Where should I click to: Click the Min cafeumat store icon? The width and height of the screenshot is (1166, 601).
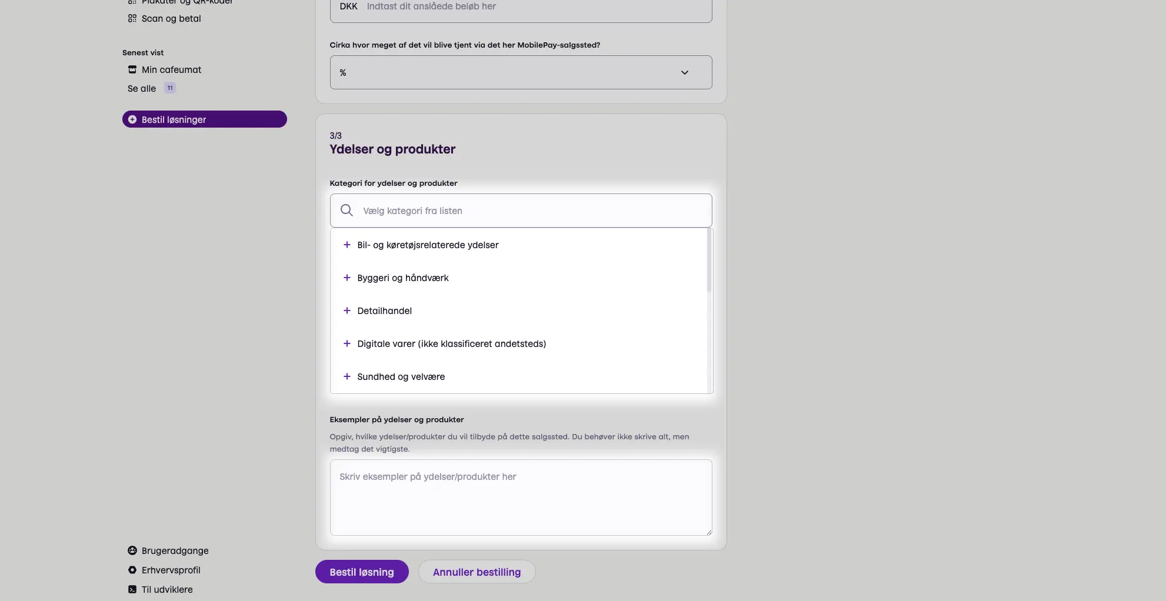pos(132,69)
